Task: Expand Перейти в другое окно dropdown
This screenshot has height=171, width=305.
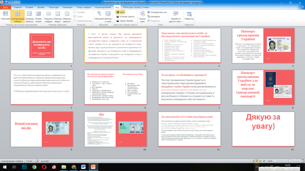Action: tap(176, 16)
